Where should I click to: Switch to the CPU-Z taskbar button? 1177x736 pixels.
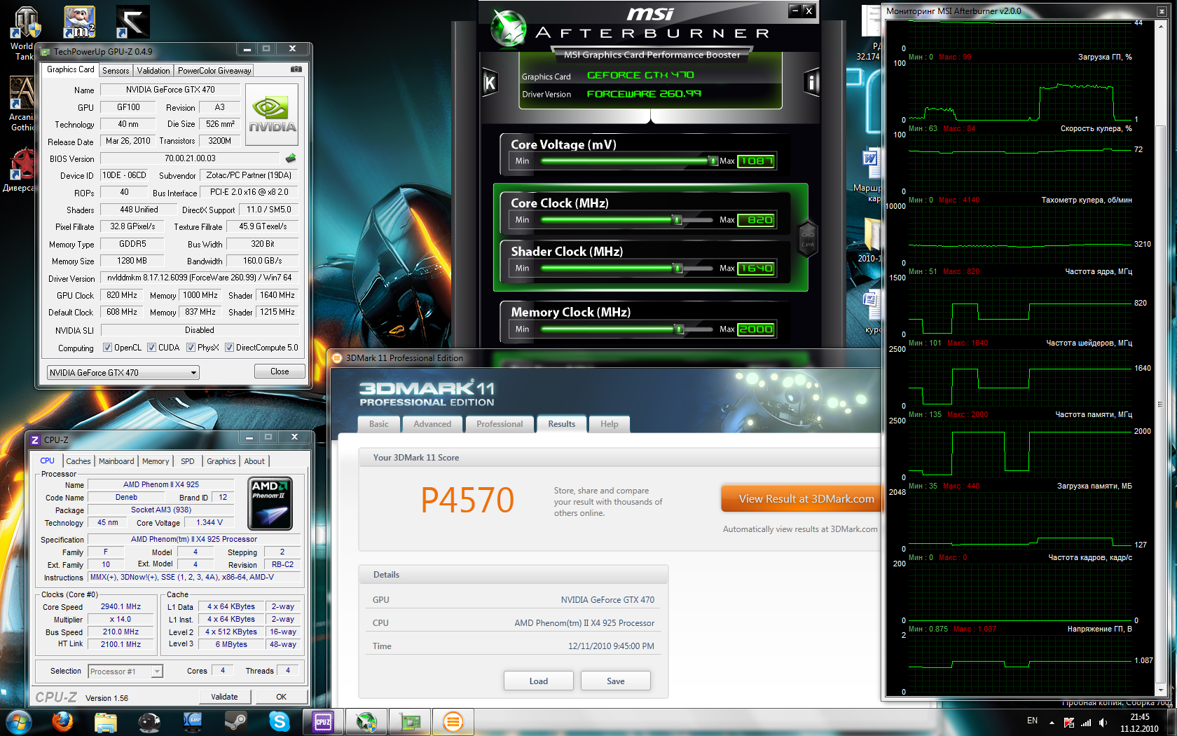click(323, 721)
